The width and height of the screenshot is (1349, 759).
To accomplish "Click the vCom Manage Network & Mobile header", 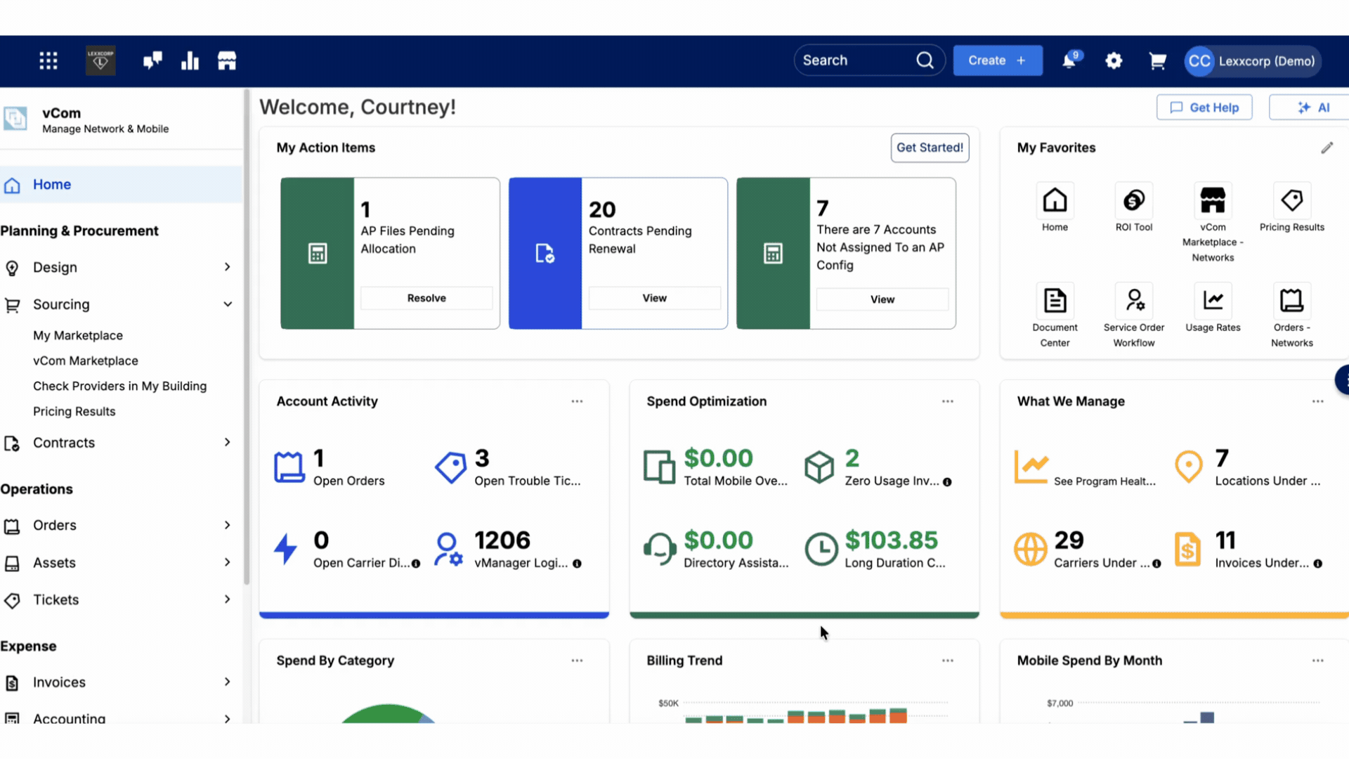I will [x=105, y=120].
